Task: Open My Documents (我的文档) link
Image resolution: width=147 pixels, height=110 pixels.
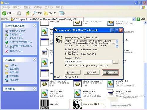Action: (14, 69)
